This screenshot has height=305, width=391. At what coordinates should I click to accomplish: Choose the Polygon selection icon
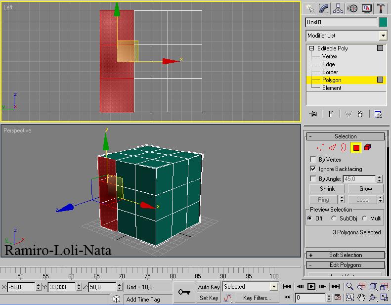coord(356,148)
